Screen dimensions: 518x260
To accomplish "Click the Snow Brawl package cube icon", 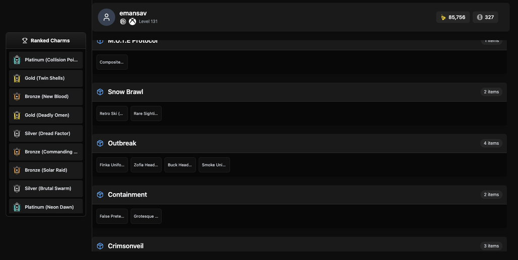I will click(100, 92).
